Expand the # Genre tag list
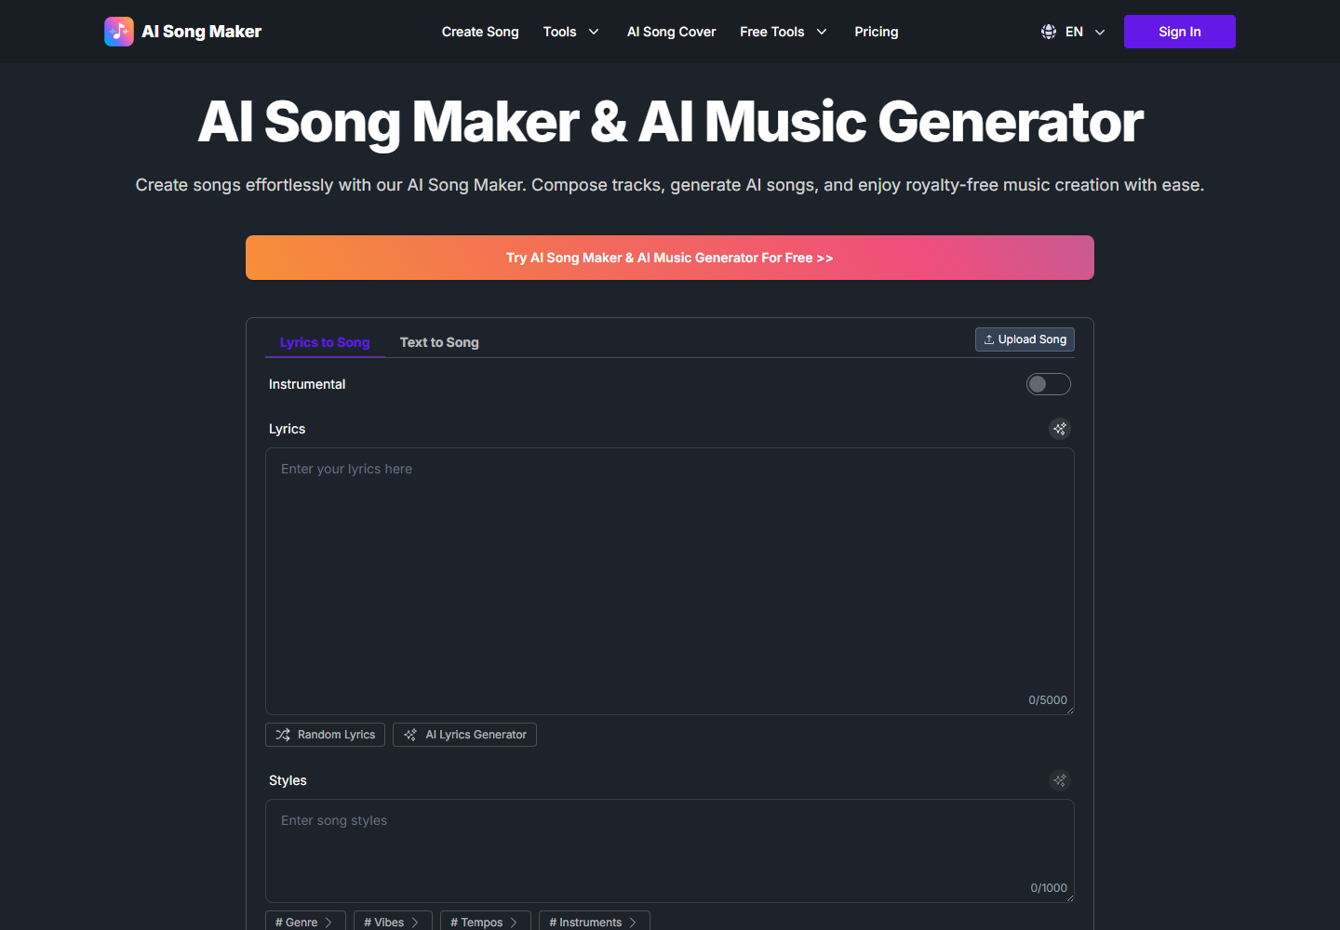Image resolution: width=1340 pixels, height=930 pixels. coord(305,922)
